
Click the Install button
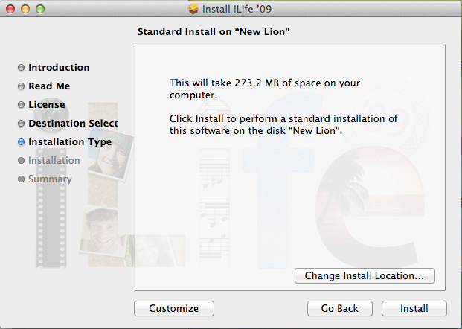[414, 308]
